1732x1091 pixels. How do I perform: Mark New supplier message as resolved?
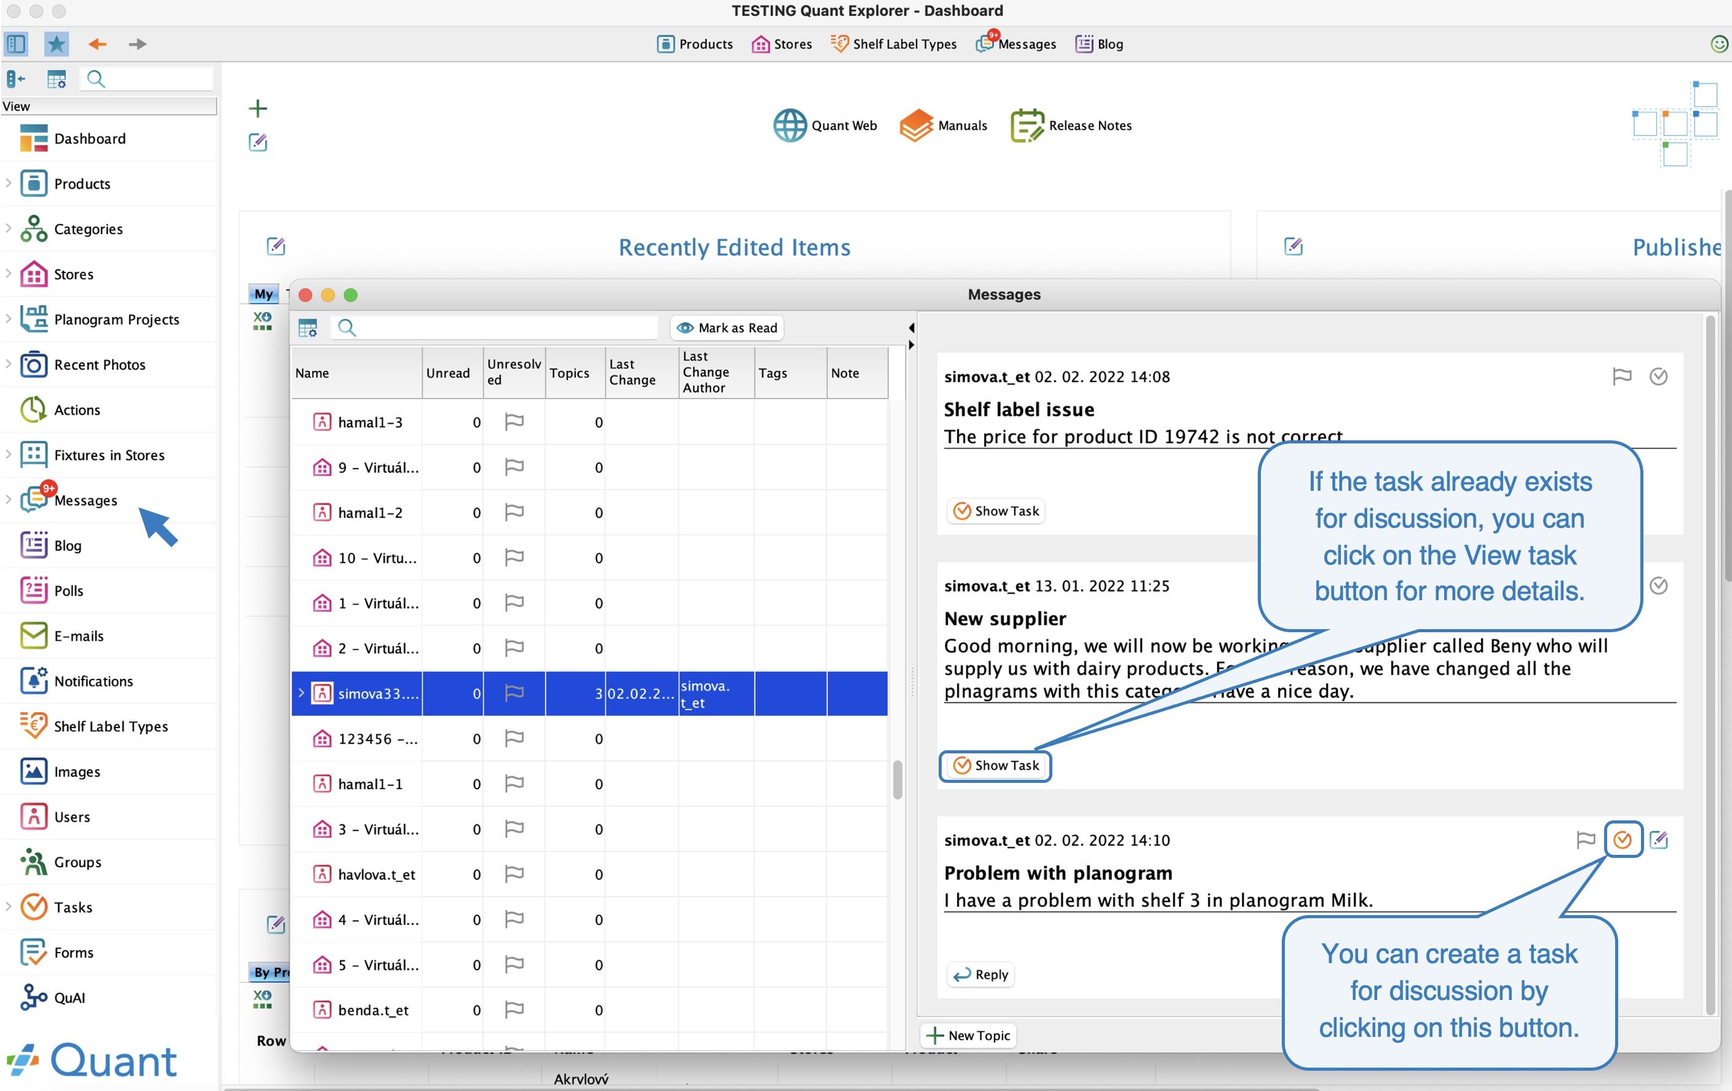click(1659, 585)
